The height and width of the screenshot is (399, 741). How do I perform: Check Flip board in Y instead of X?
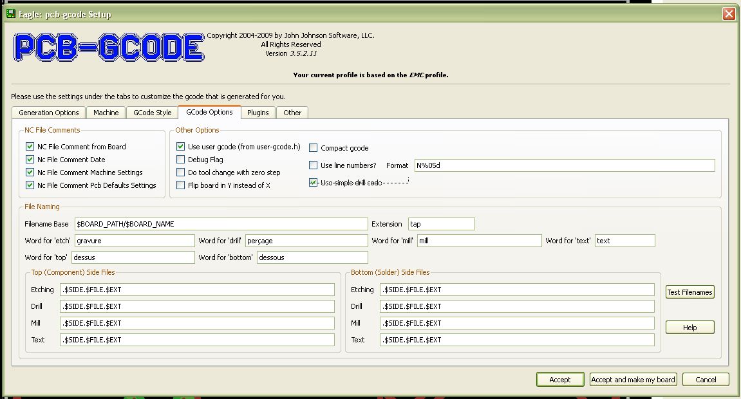pos(181,185)
